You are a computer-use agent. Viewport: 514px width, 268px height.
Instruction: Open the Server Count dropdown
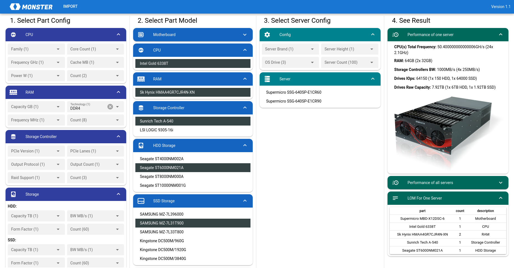tap(349, 62)
